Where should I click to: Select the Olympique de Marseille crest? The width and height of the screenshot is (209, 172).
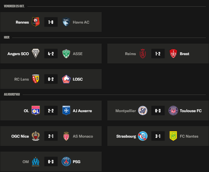coord(36,161)
